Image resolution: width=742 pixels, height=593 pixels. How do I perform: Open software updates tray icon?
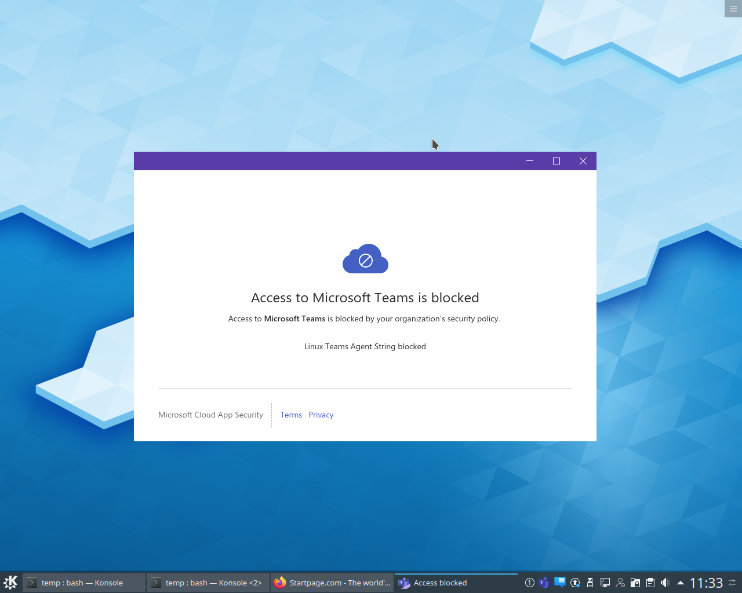(x=575, y=583)
